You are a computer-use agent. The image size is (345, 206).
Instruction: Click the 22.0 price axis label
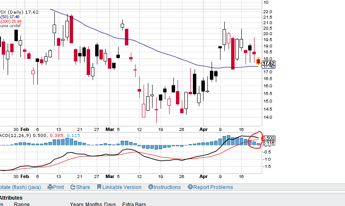click(268, 11)
